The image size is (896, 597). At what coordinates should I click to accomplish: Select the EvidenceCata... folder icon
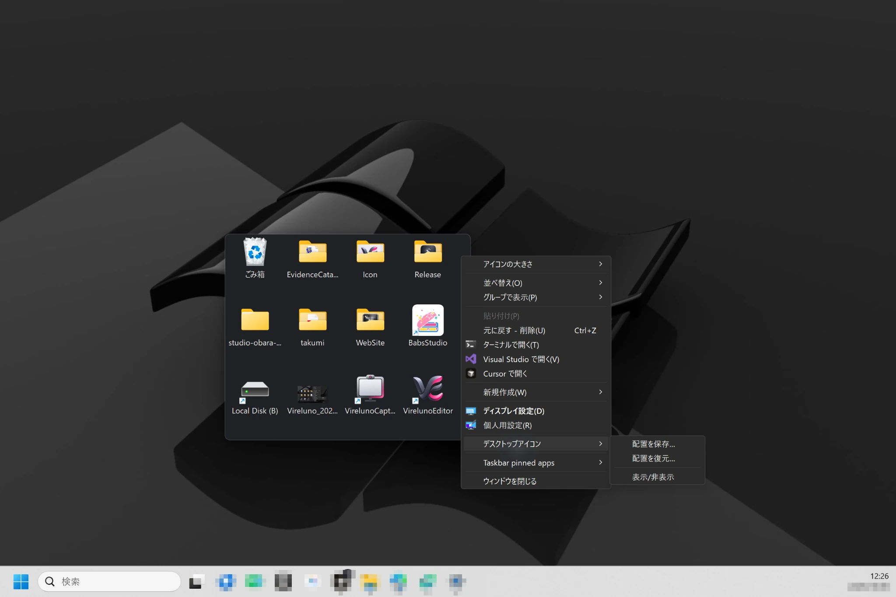point(312,258)
